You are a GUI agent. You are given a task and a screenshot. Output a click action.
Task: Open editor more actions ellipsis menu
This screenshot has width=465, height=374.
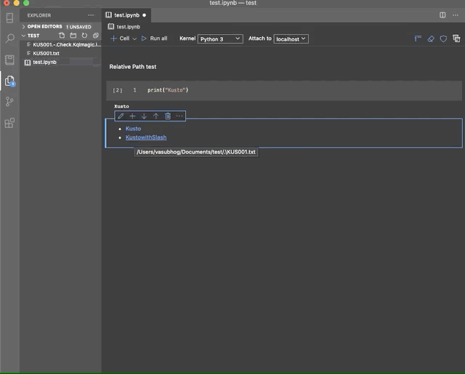456,15
